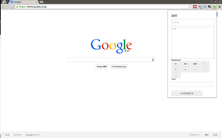Insert double underscore markdown
This screenshot has width=222, height=138.
tap(176, 75)
